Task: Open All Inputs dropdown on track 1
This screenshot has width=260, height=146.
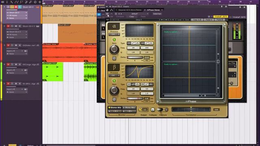Action: [x=17, y=15]
